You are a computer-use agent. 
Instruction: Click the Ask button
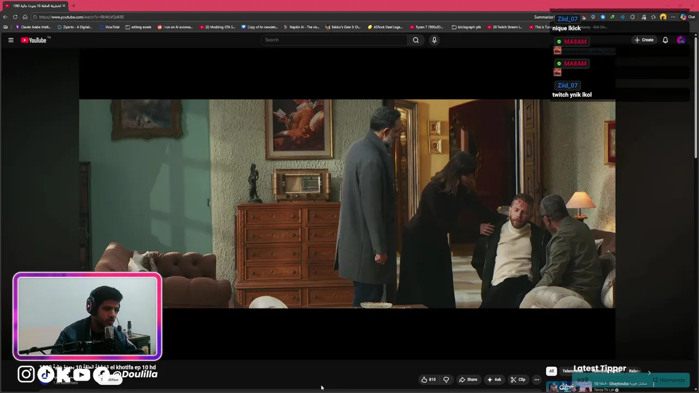point(494,379)
